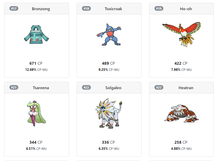Image resolution: width=214 pixels, height=161 pixels.
Task: Open the Bronzong name heading
Action: click(x=41, y=9)
